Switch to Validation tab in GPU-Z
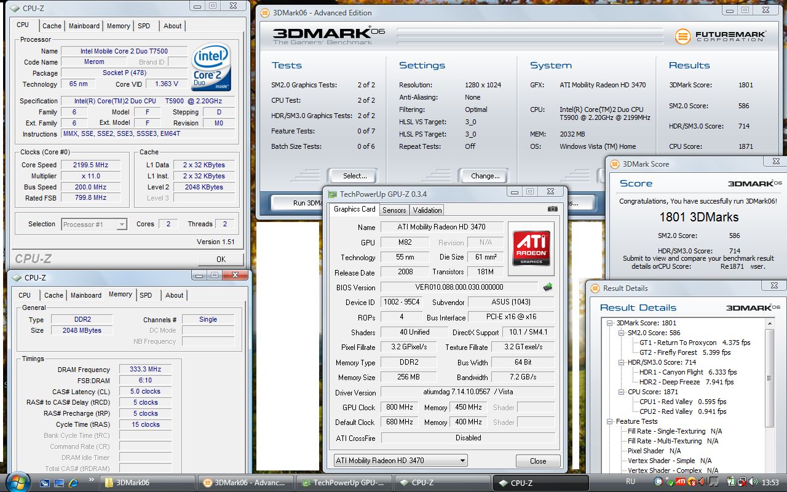787x492 pixels. point(427,210)
